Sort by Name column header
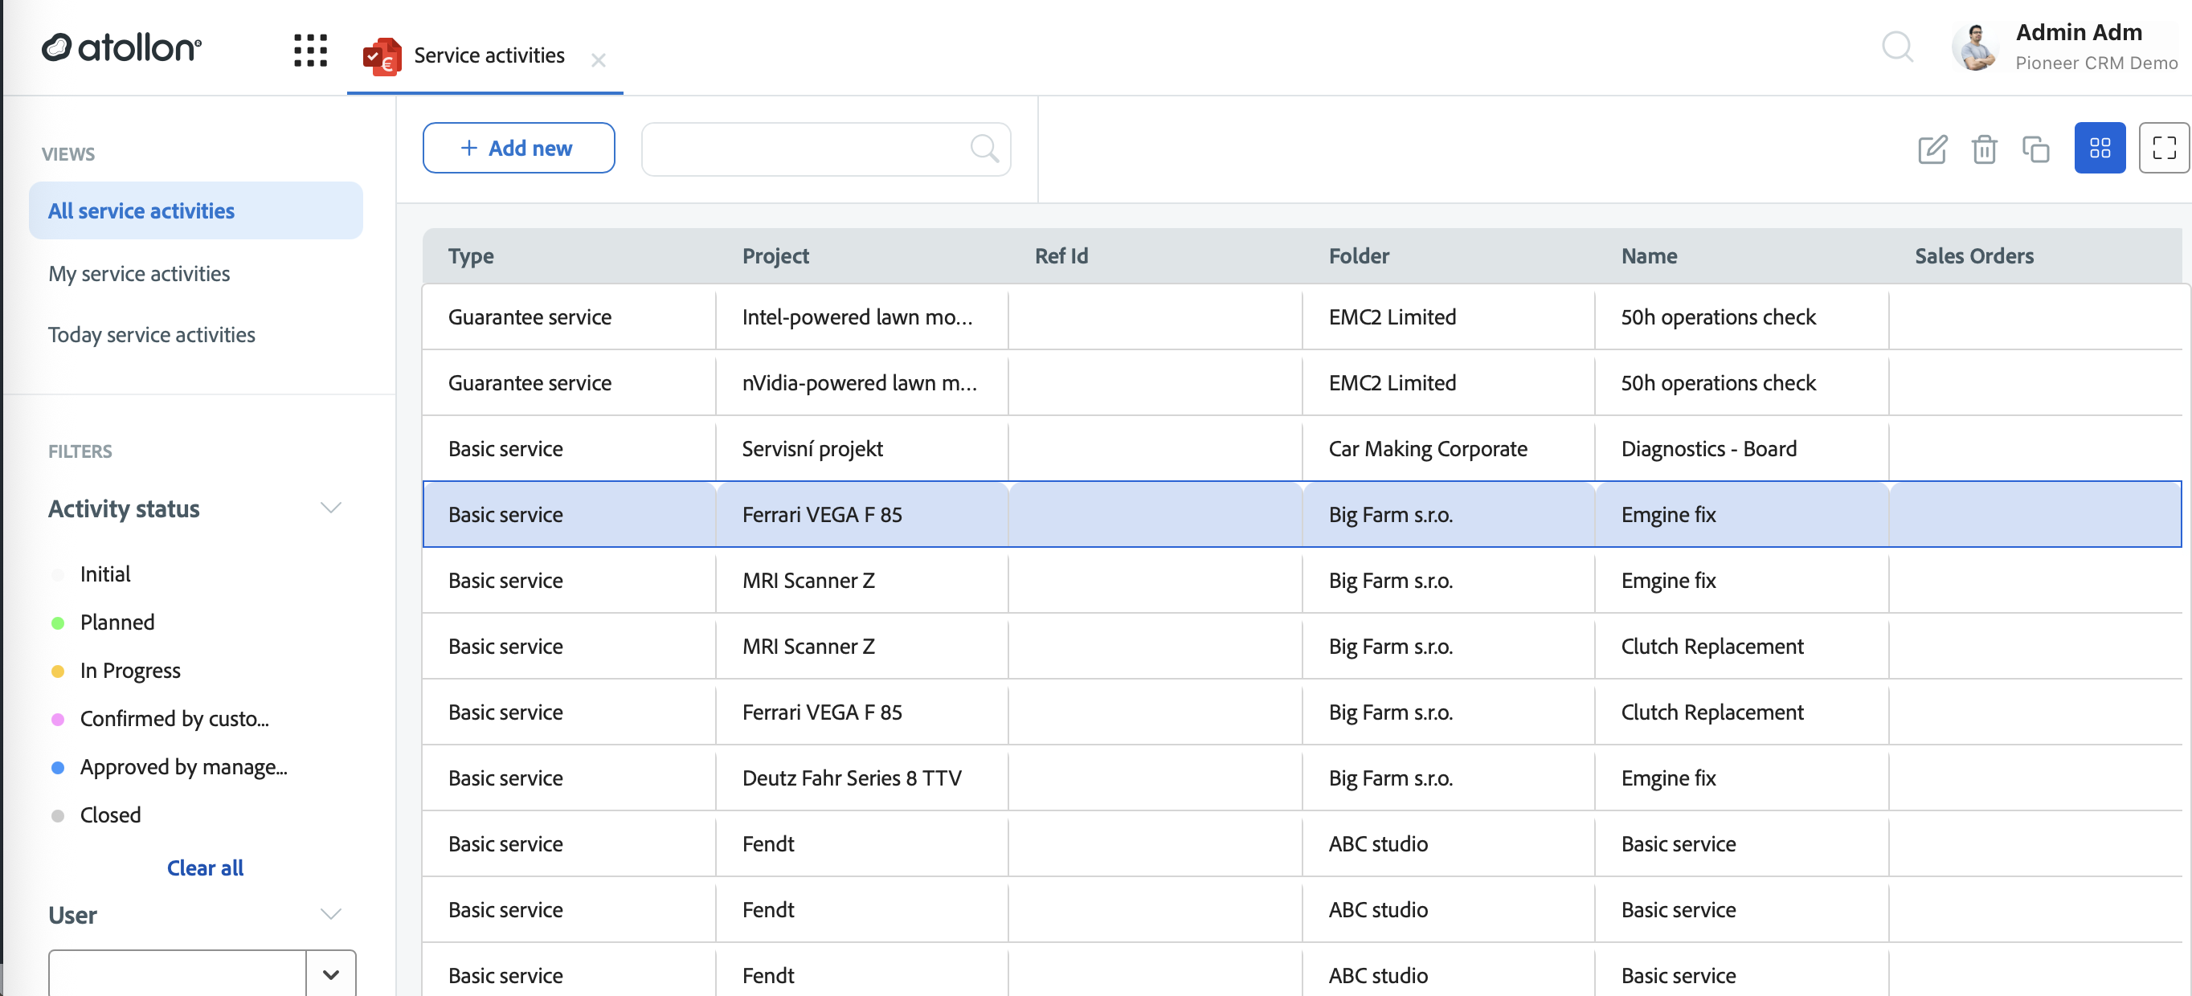 click(x=1649, y=256)
